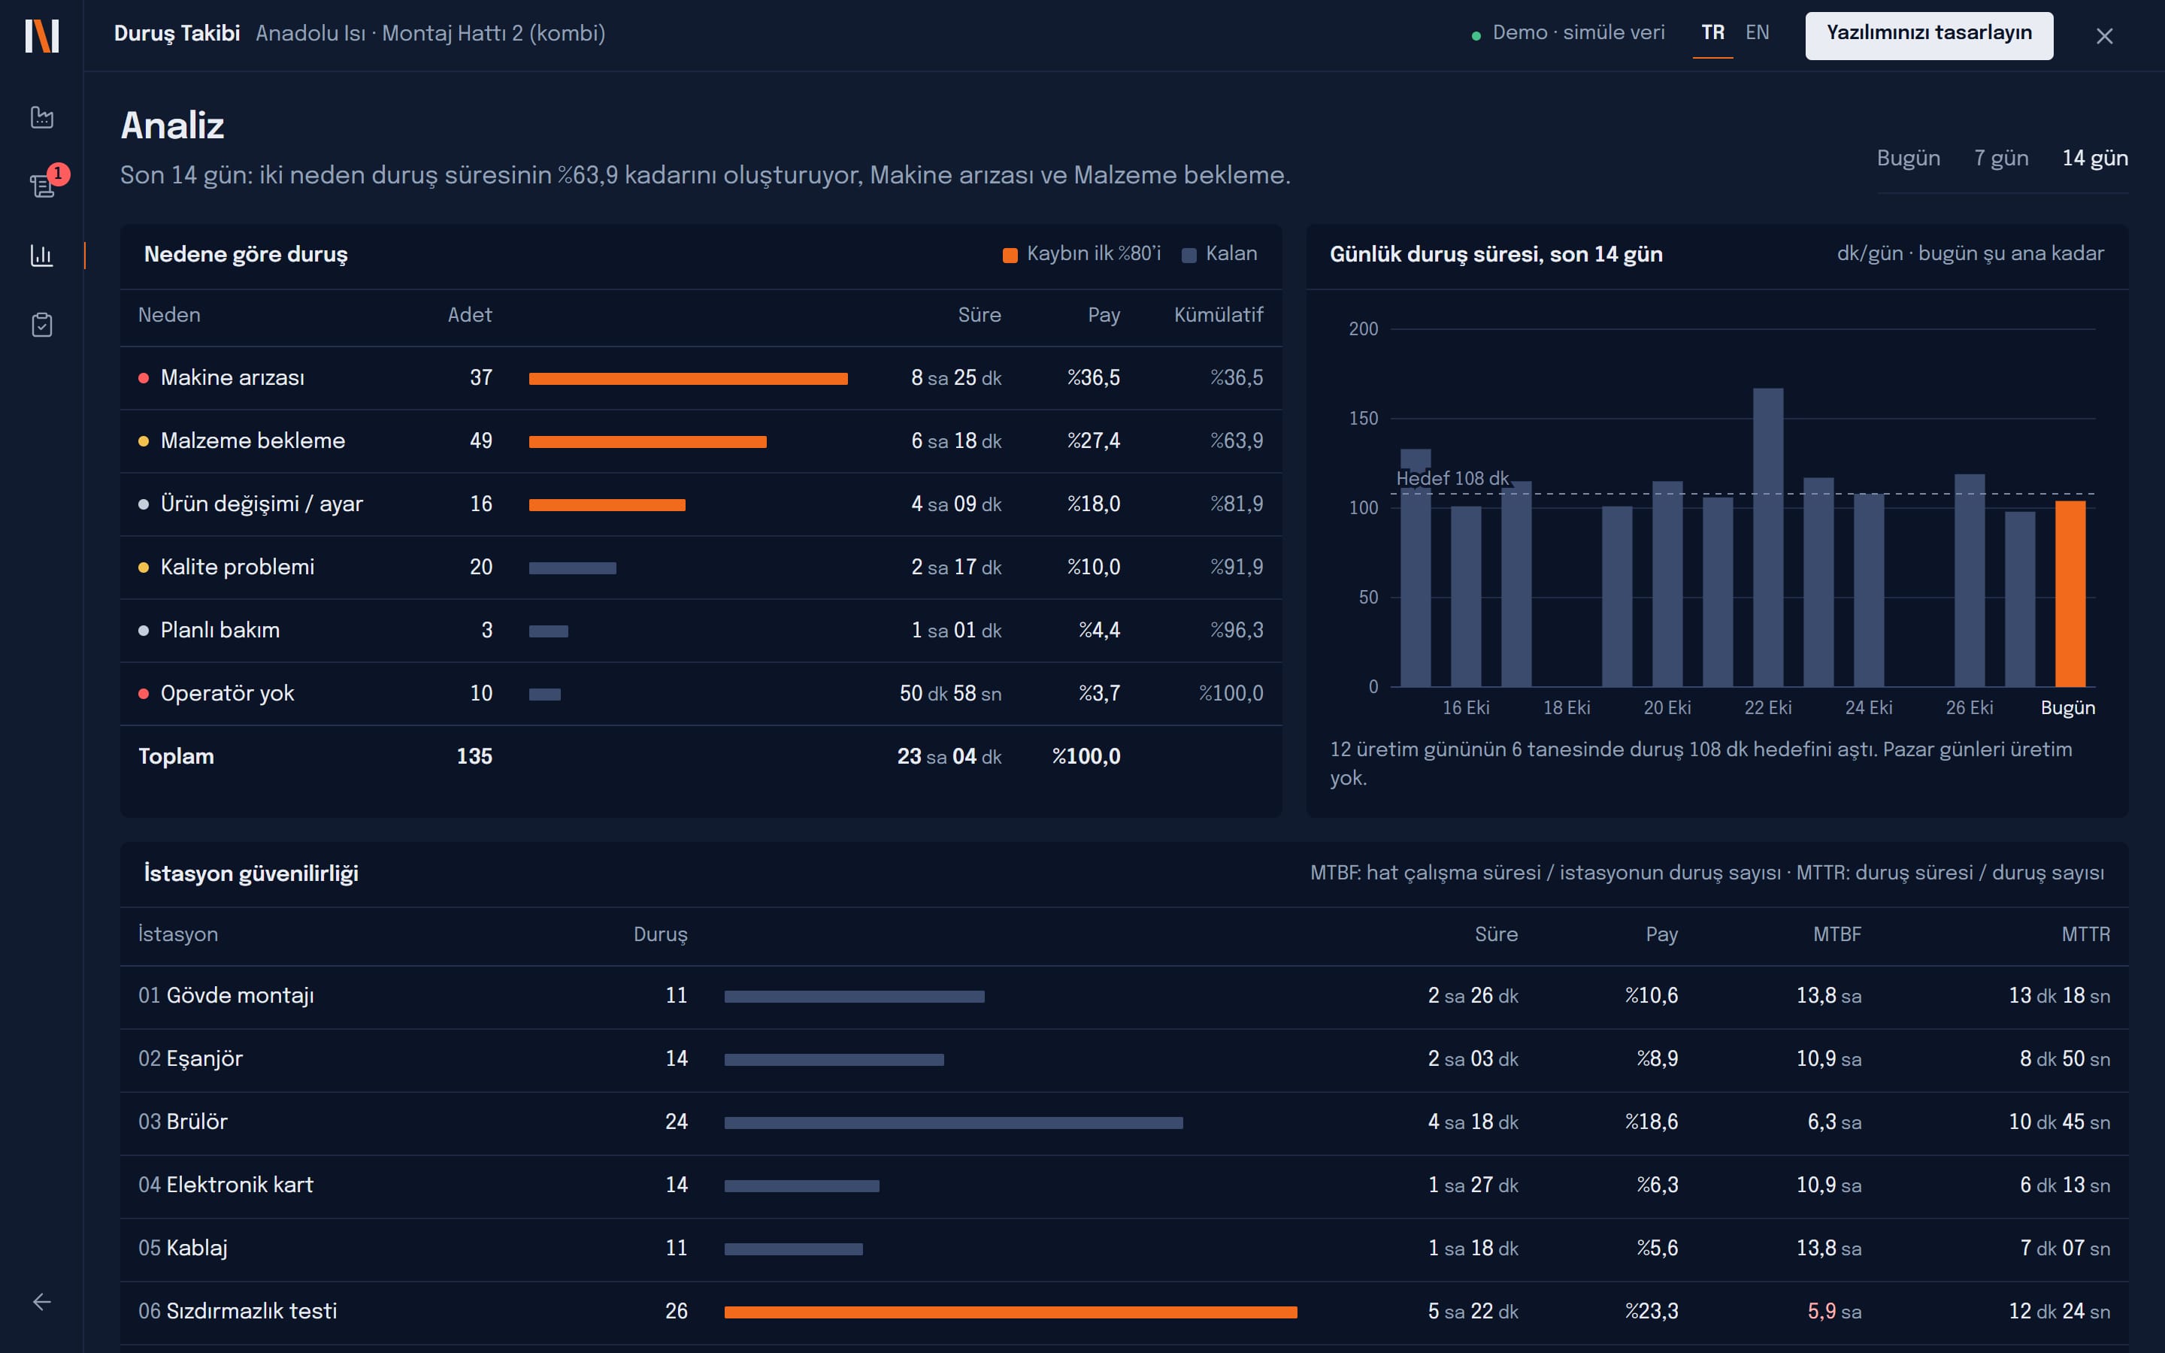The image size is (2165, 1353).
Task: Click the Duruş Takibi title link
Action: [177, 34]
